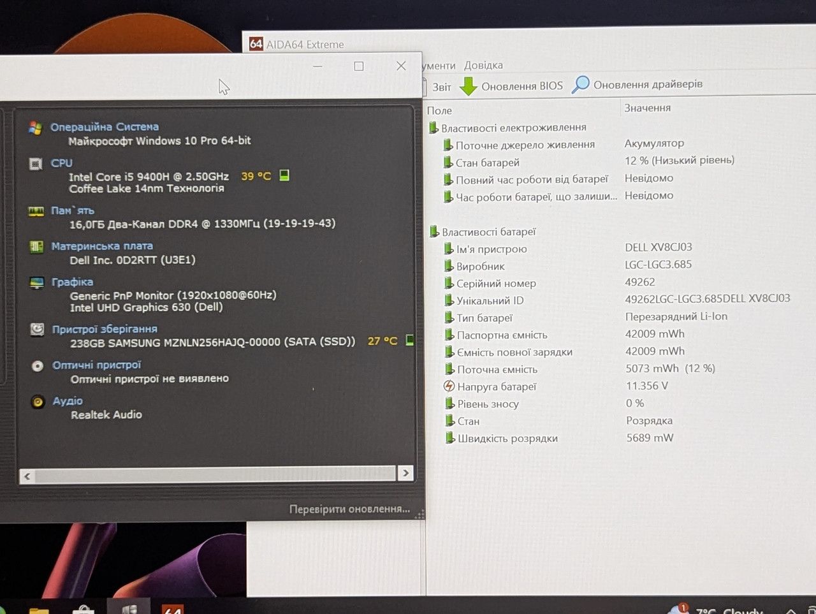Click the horizontal scrollbar right arrow
Screen dimensions: 816x614
(405, 473)
